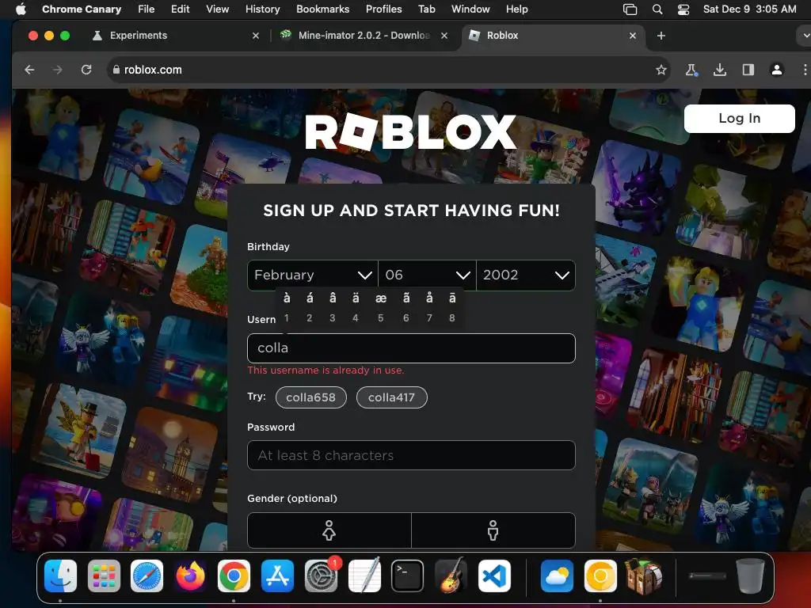Viewport: 811px width, 608px height.
Task: Open Weather app in the dock
Action: (x=557, y=576)
